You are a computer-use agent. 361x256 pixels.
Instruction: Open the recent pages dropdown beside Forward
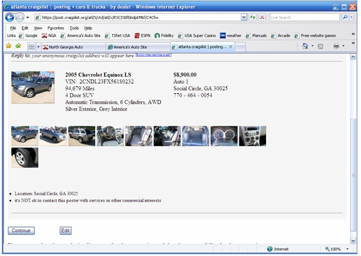[x=28, y=17]
